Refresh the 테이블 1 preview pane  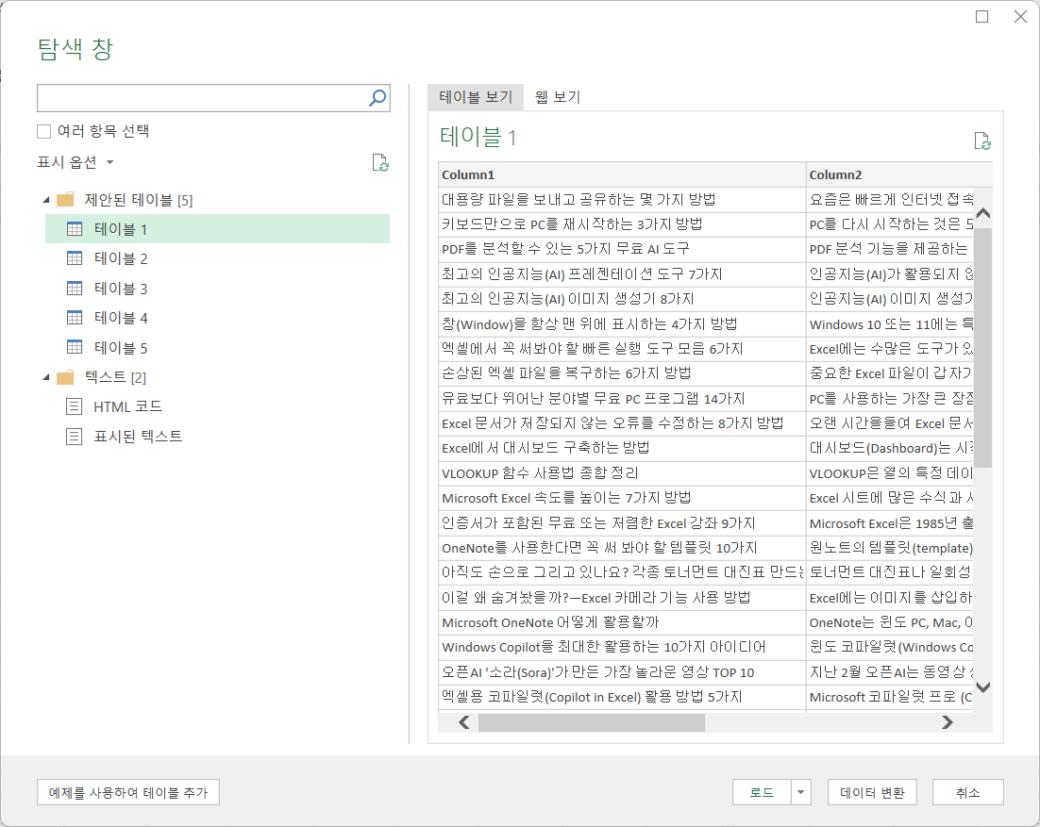pos(982,140)
